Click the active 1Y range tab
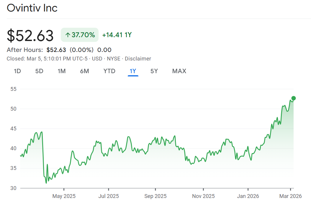 point(133,71)
